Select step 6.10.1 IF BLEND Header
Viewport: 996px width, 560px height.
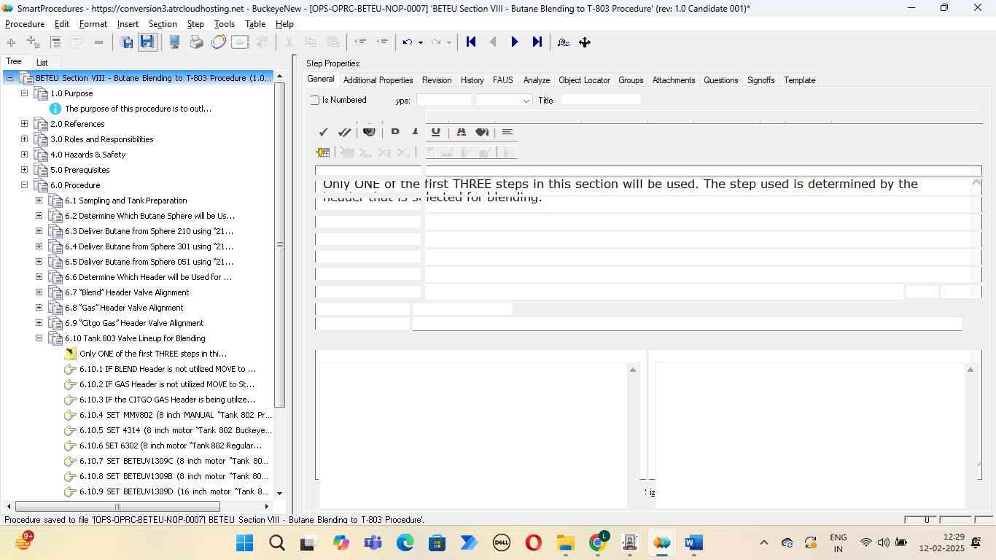pyautogui.click(x=168, y=369)
